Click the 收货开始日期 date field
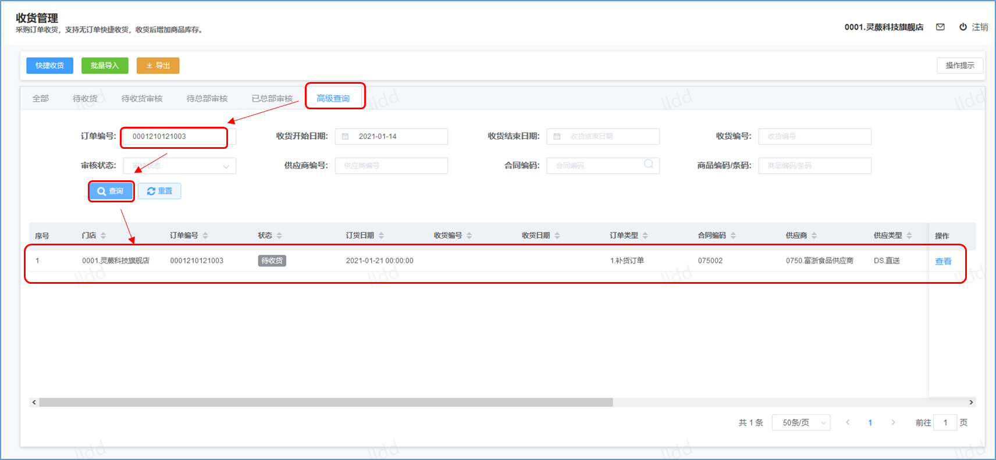This screenshot has width=996, height=460. (392, 136)
